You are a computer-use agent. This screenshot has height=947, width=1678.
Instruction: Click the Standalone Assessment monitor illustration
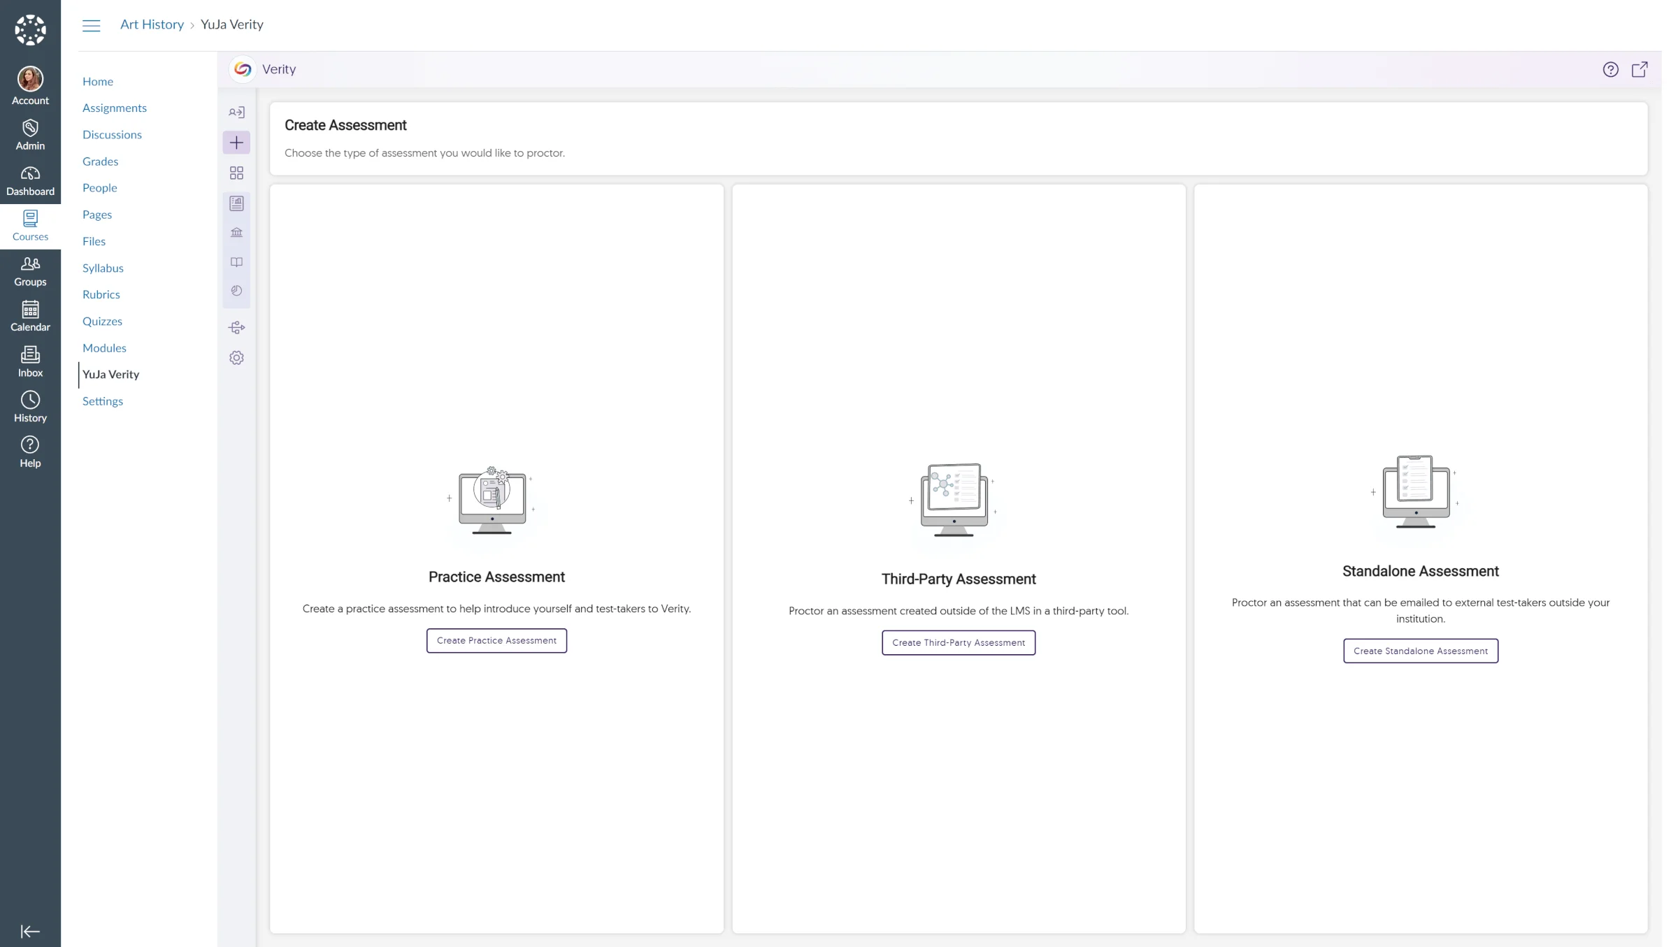1415,492
